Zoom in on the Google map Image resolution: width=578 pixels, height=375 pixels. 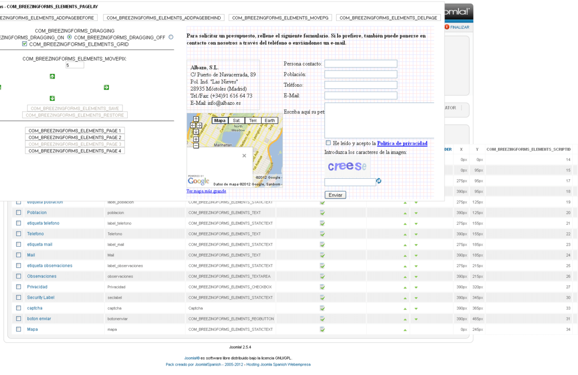pos(196,139)
